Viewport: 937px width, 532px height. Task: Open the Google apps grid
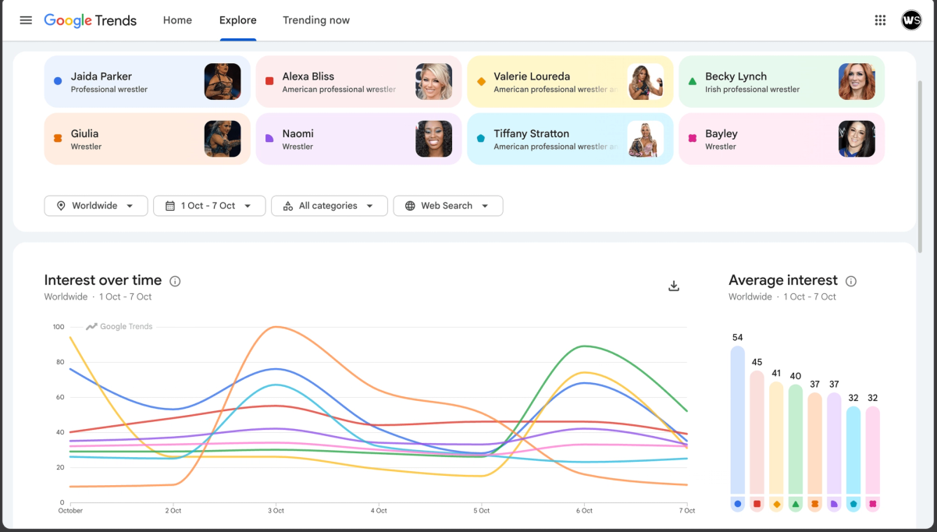click(880, 20)
